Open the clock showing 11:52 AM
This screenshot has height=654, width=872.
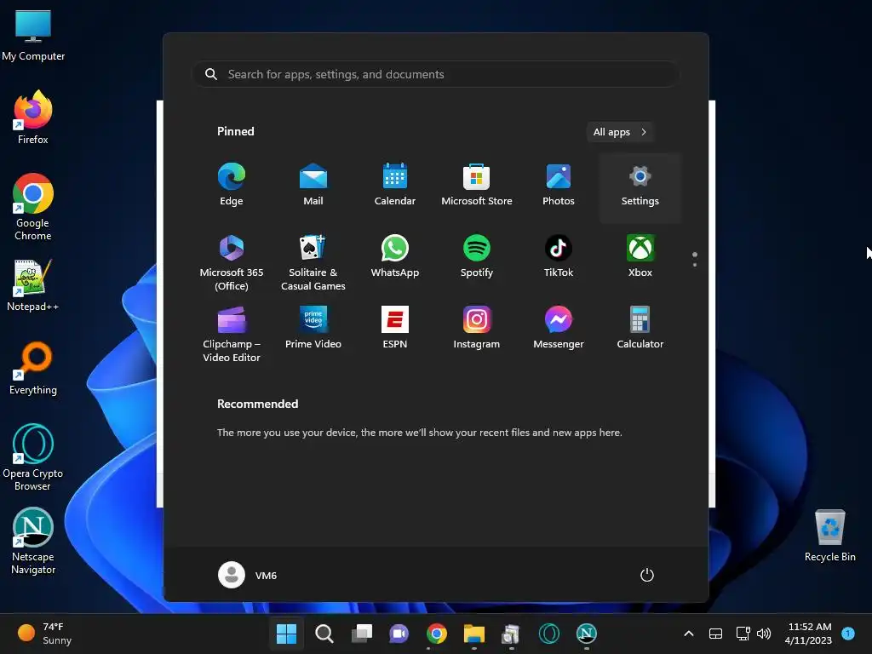point(809,634)
